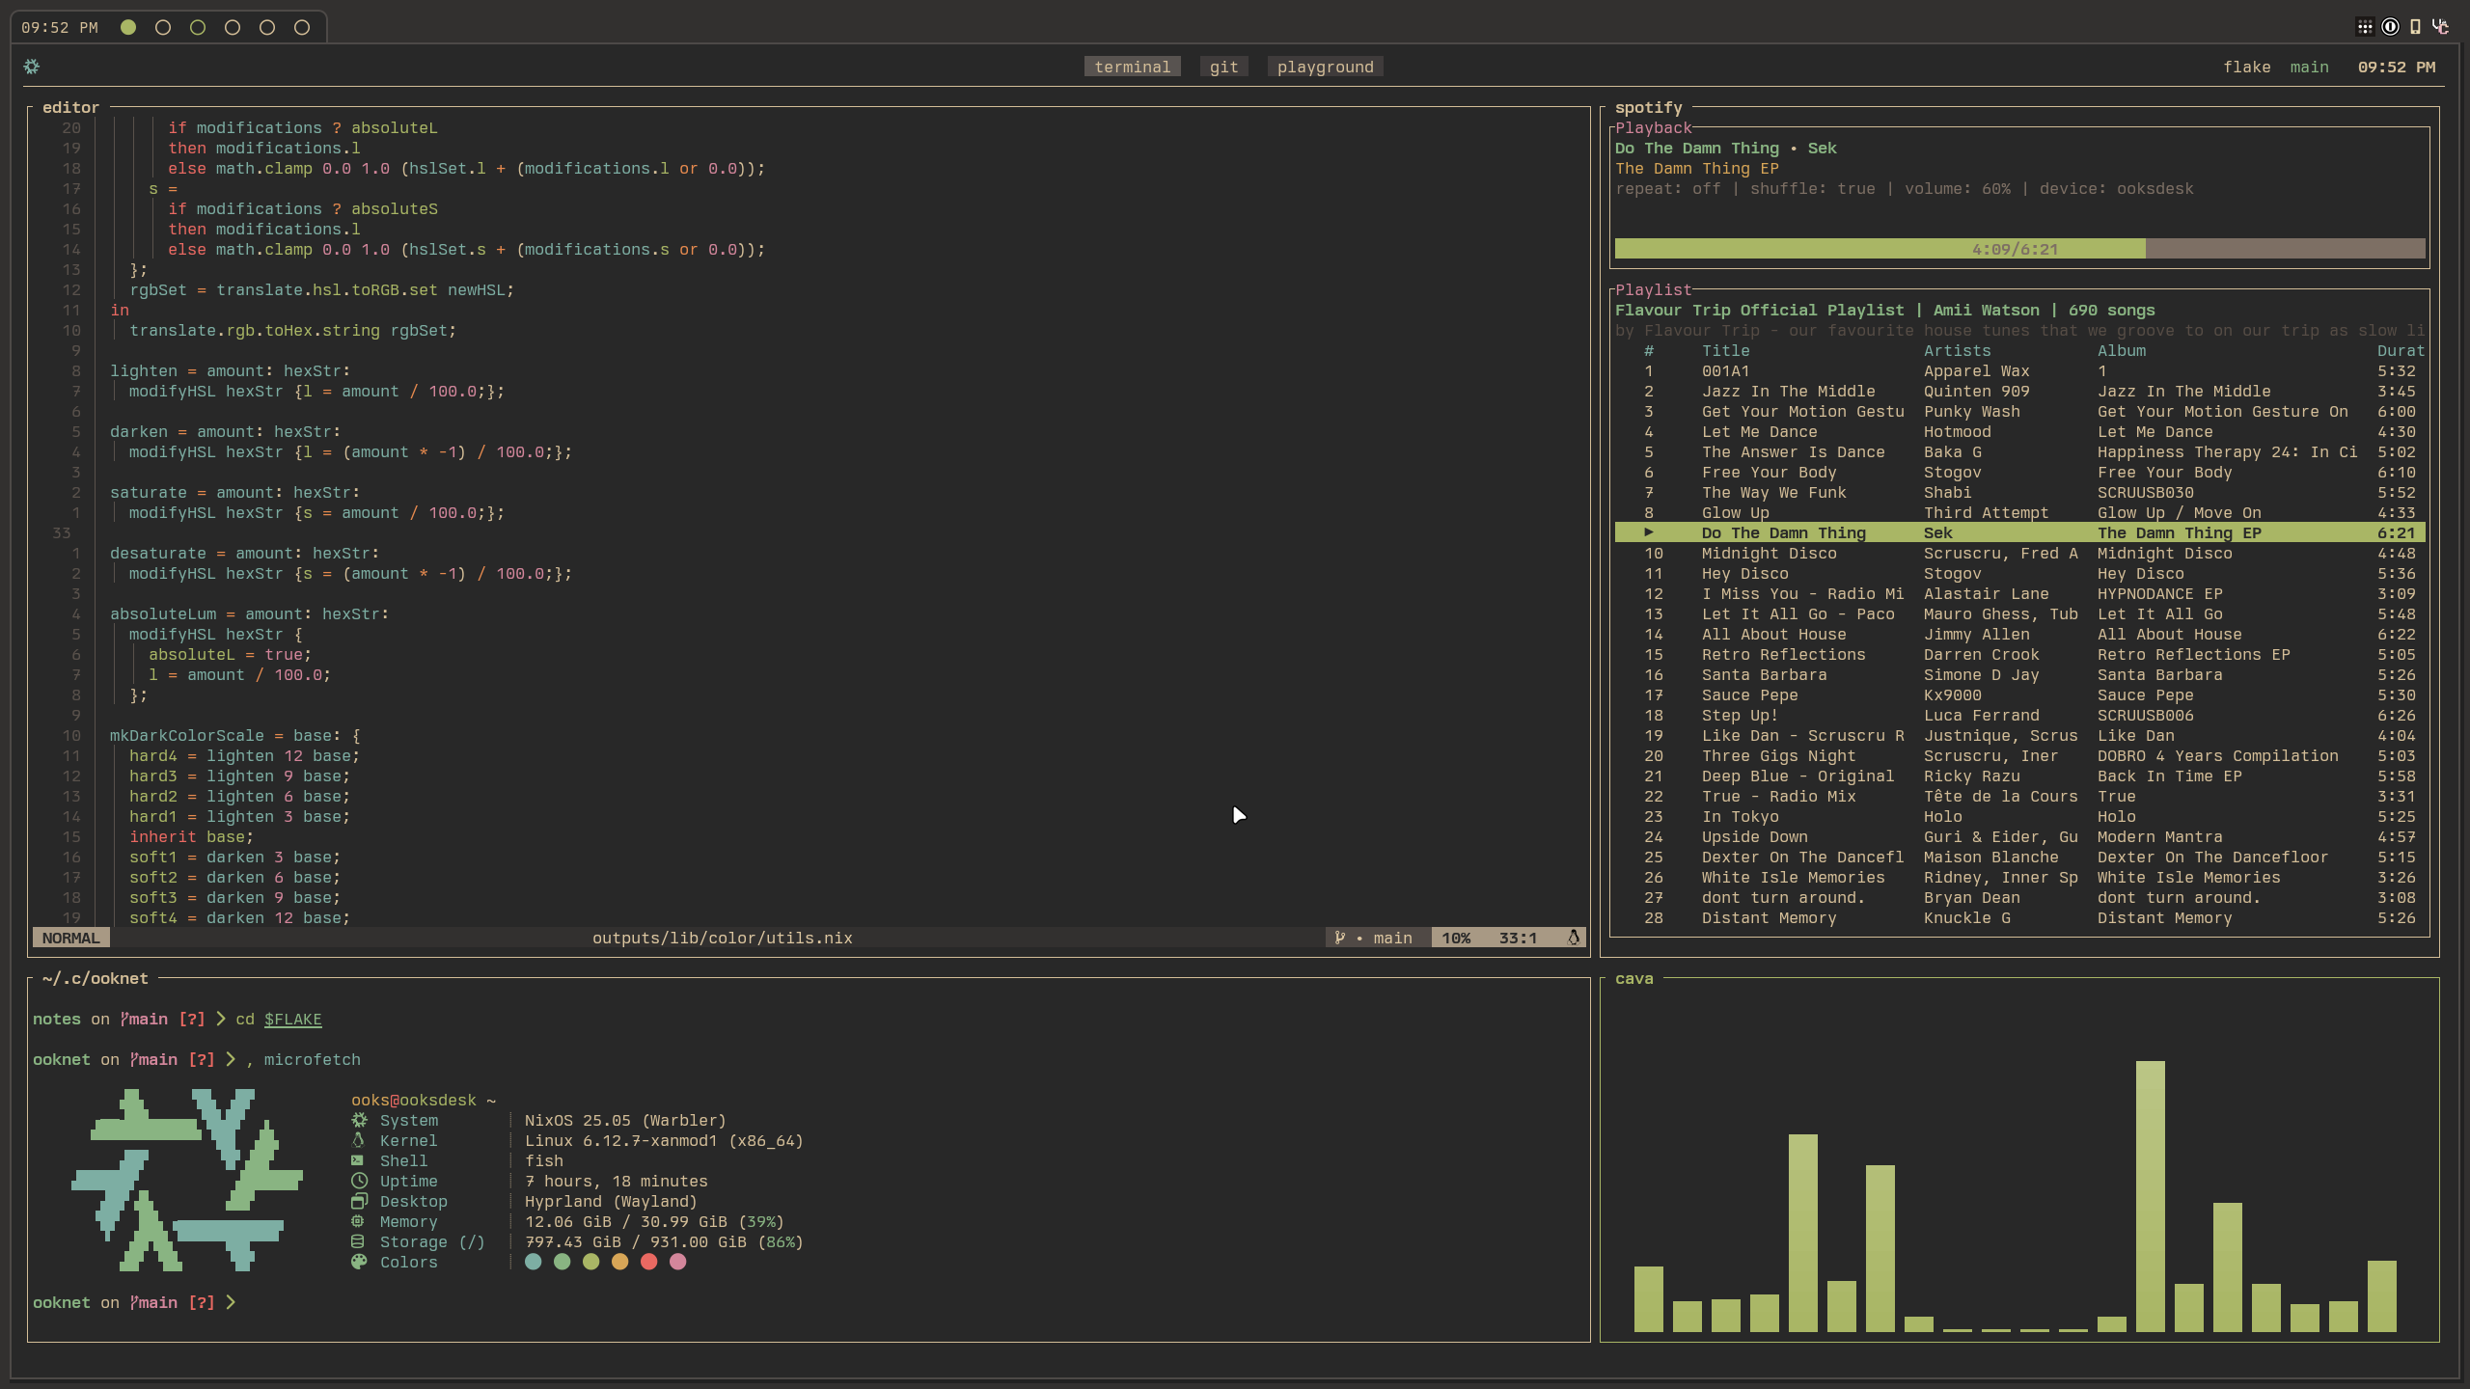2470x1389 pixels.
Task: Click the Colors palette icon in microfetch
Action: tap(359, 1262)
